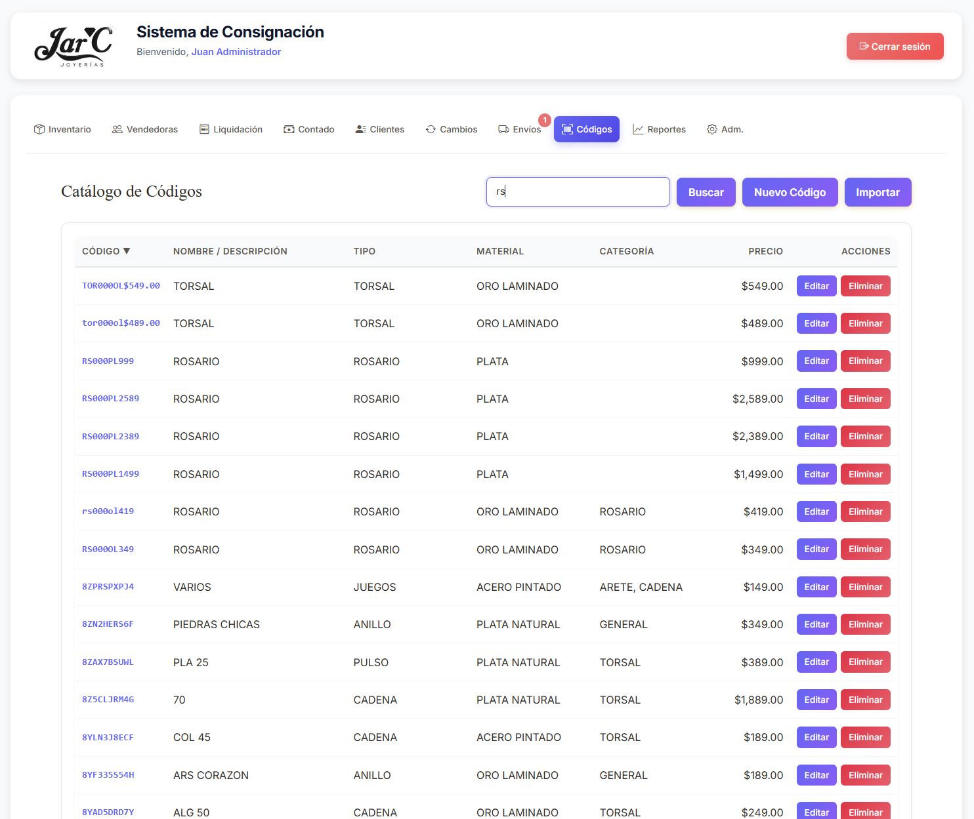Image resolution: width=974 pixels, height=819 pixels.
Task: Open the Adm. tab
Action: [x=725, y=129]
